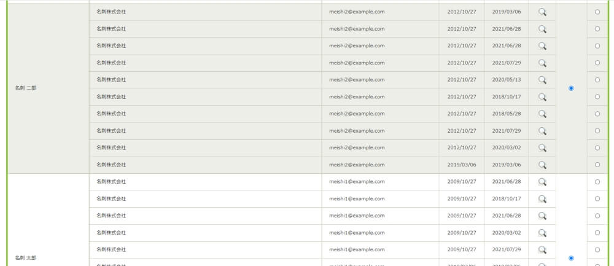Click magnifier in meishi2 row dated 2018/05/28
614x266 pixels.
tap(542, 114)
